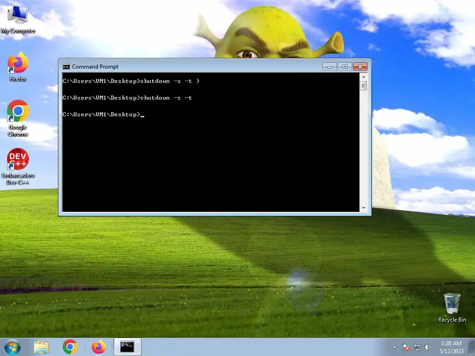Click the second 'shutdown -s -t' command line

pyautogui.click(x=127, y=98)
